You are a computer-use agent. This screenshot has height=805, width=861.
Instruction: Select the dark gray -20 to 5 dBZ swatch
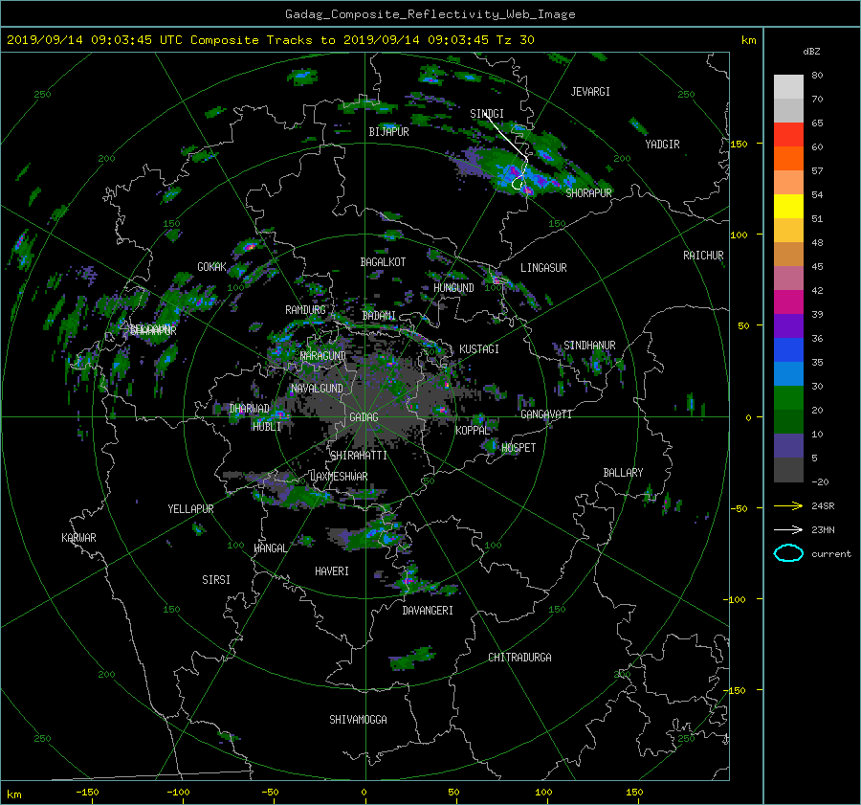click(x=788, y=469)
